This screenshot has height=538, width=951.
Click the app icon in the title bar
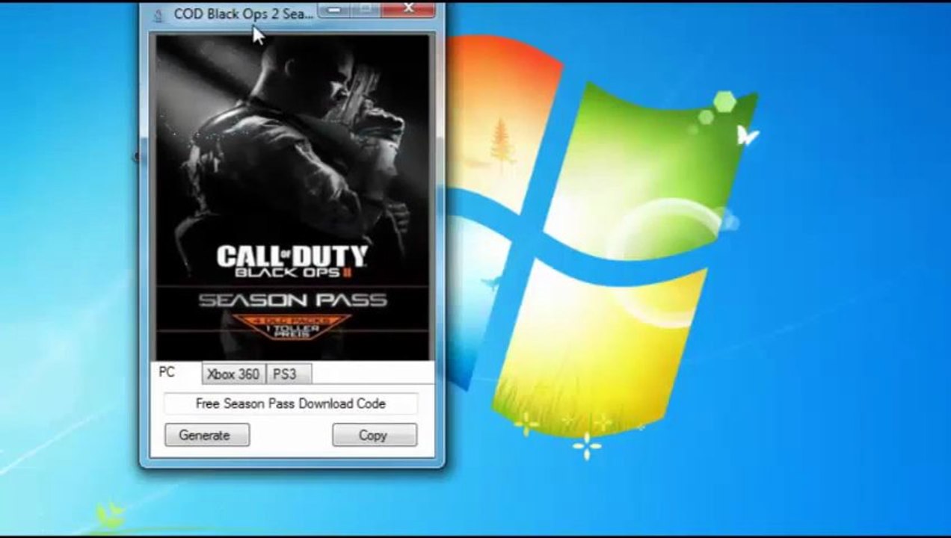(158, 15)
